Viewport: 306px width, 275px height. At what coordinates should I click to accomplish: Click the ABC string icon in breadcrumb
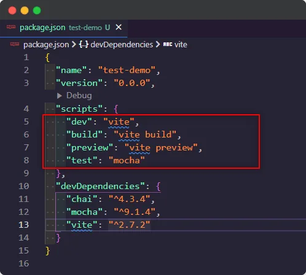pyautogui.click(x=168, y=44)
